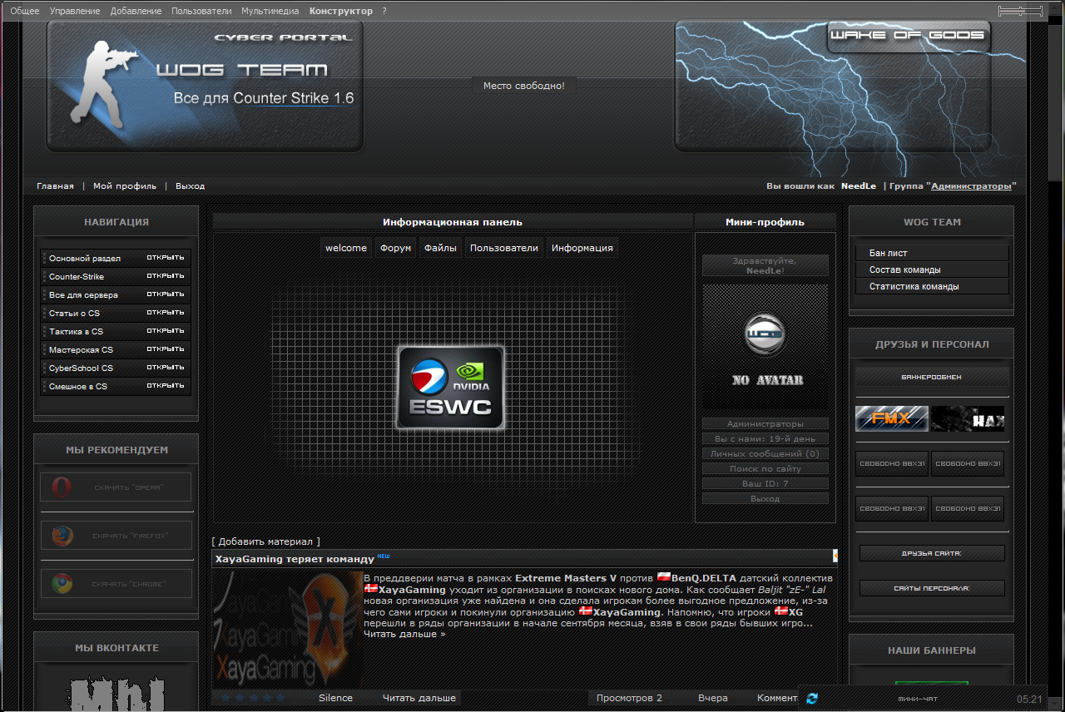Click the Counter-Strike soldier WOG Team logo
1065x712 pixels.
click(205, 87)
